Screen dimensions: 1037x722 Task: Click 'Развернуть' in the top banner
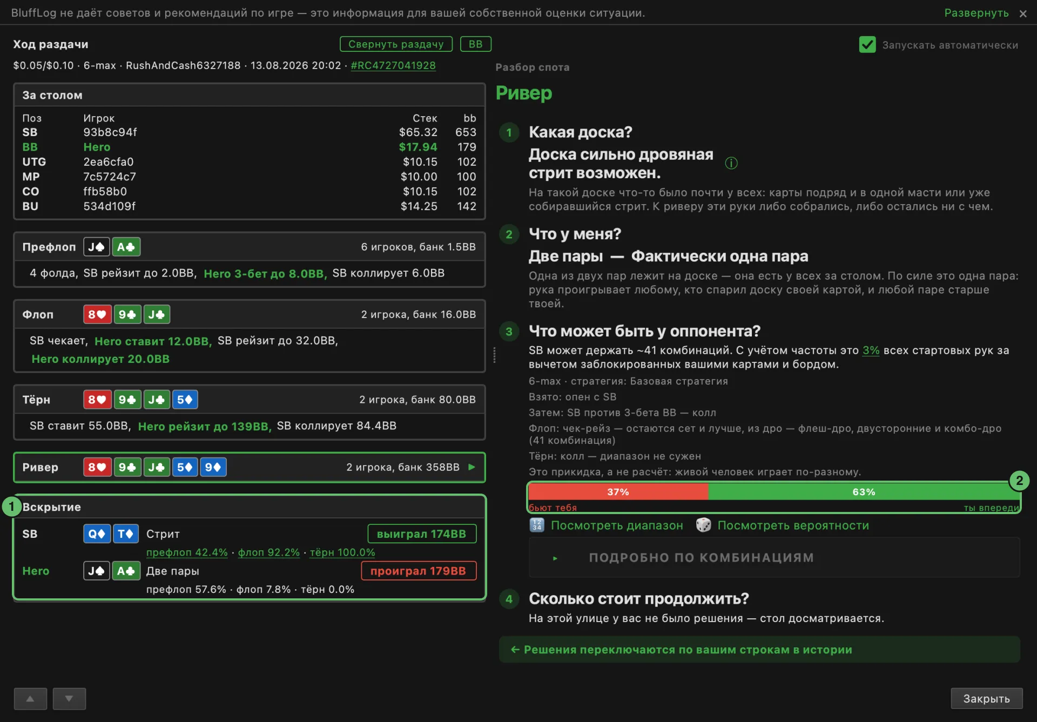[976, 13]
